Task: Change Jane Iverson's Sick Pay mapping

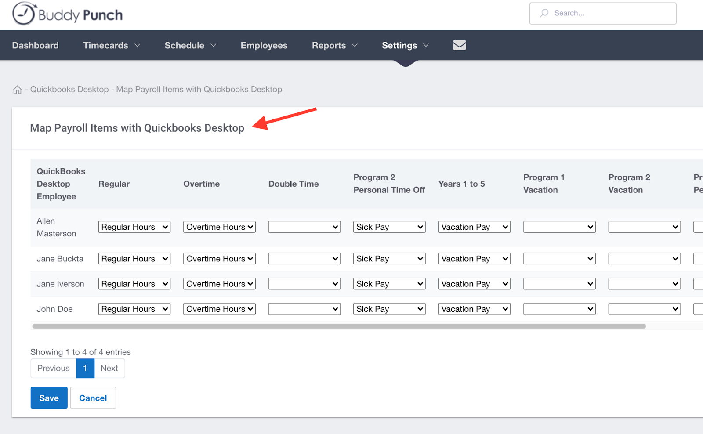Action: [389, 284]
